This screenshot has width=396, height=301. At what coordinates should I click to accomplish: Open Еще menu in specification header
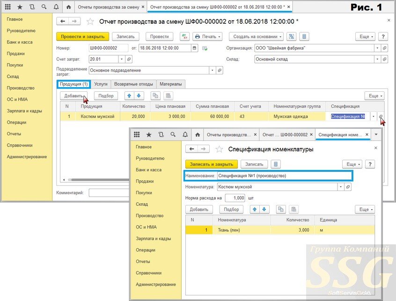(x=353, y=164)
